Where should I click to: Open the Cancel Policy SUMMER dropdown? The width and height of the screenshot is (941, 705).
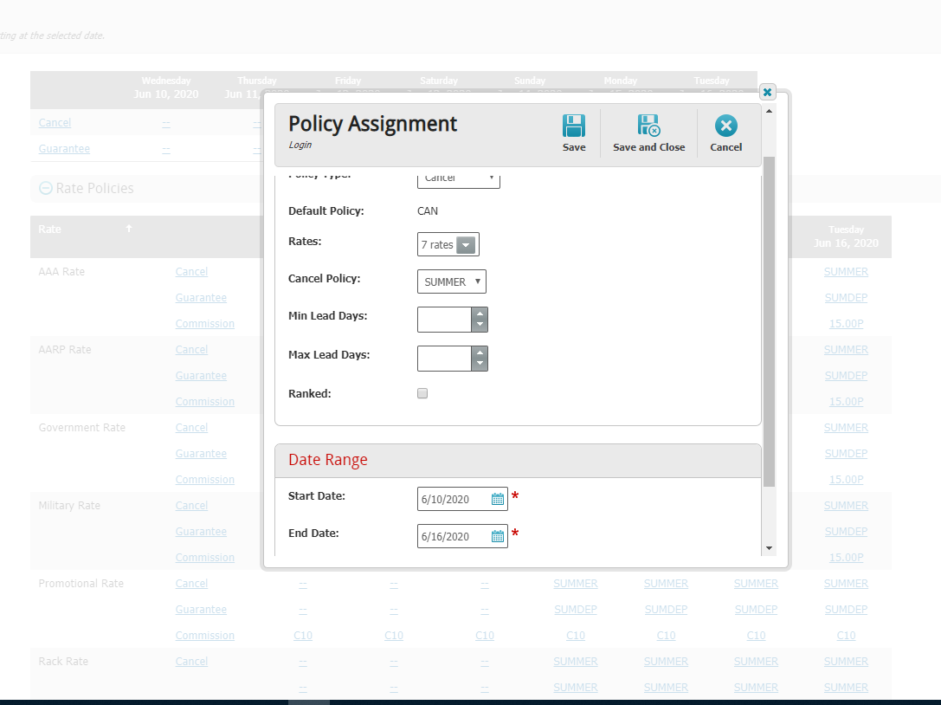tap(451, 281)
